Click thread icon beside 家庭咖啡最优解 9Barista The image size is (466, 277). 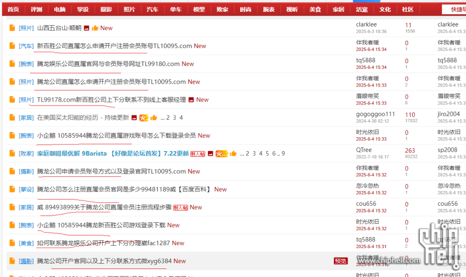[12, 153]
